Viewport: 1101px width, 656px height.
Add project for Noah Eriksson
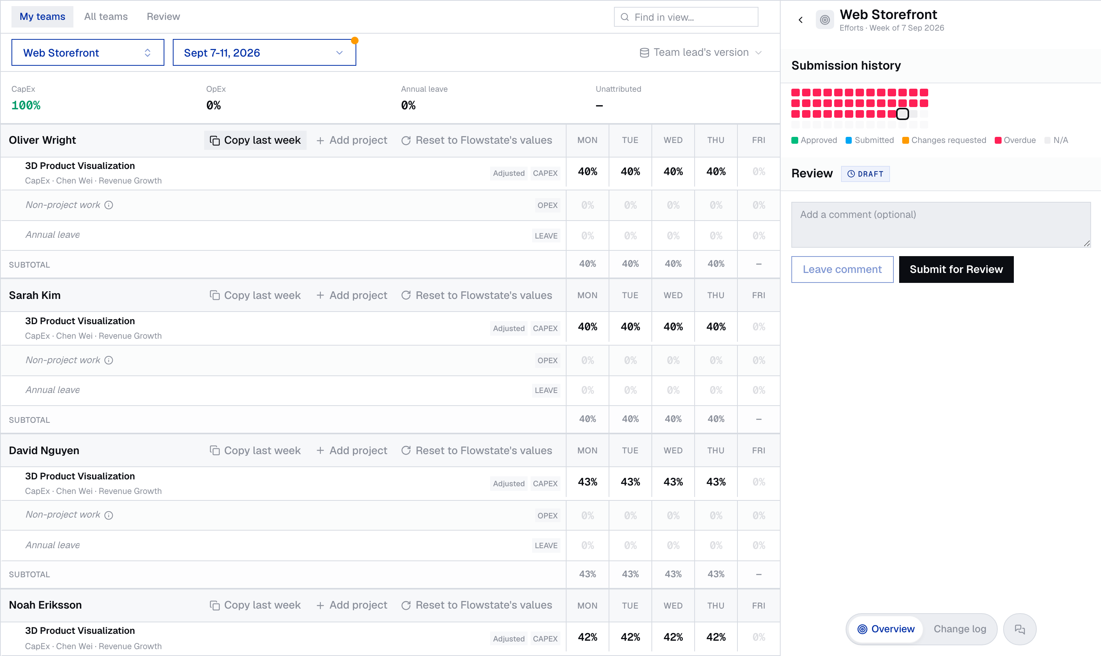352,605
